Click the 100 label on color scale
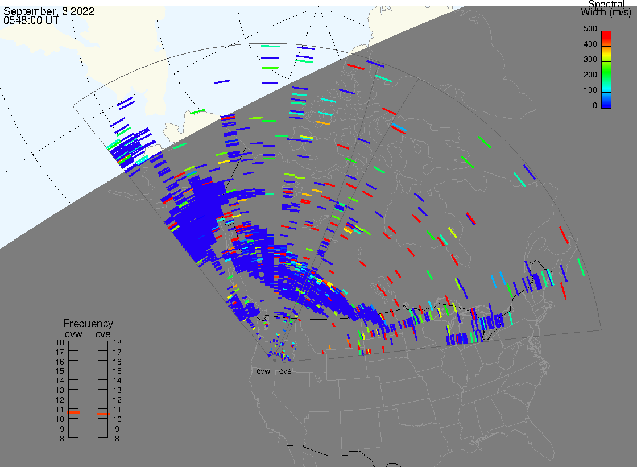This screenshot has height=467, width=637. [590, 90]
